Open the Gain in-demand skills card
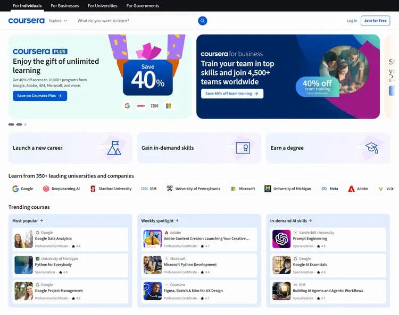 coord(199,148)
